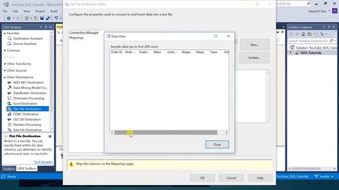Expand the SSIS_Tutorials project node
339x190 pixels.
(291, 53)
